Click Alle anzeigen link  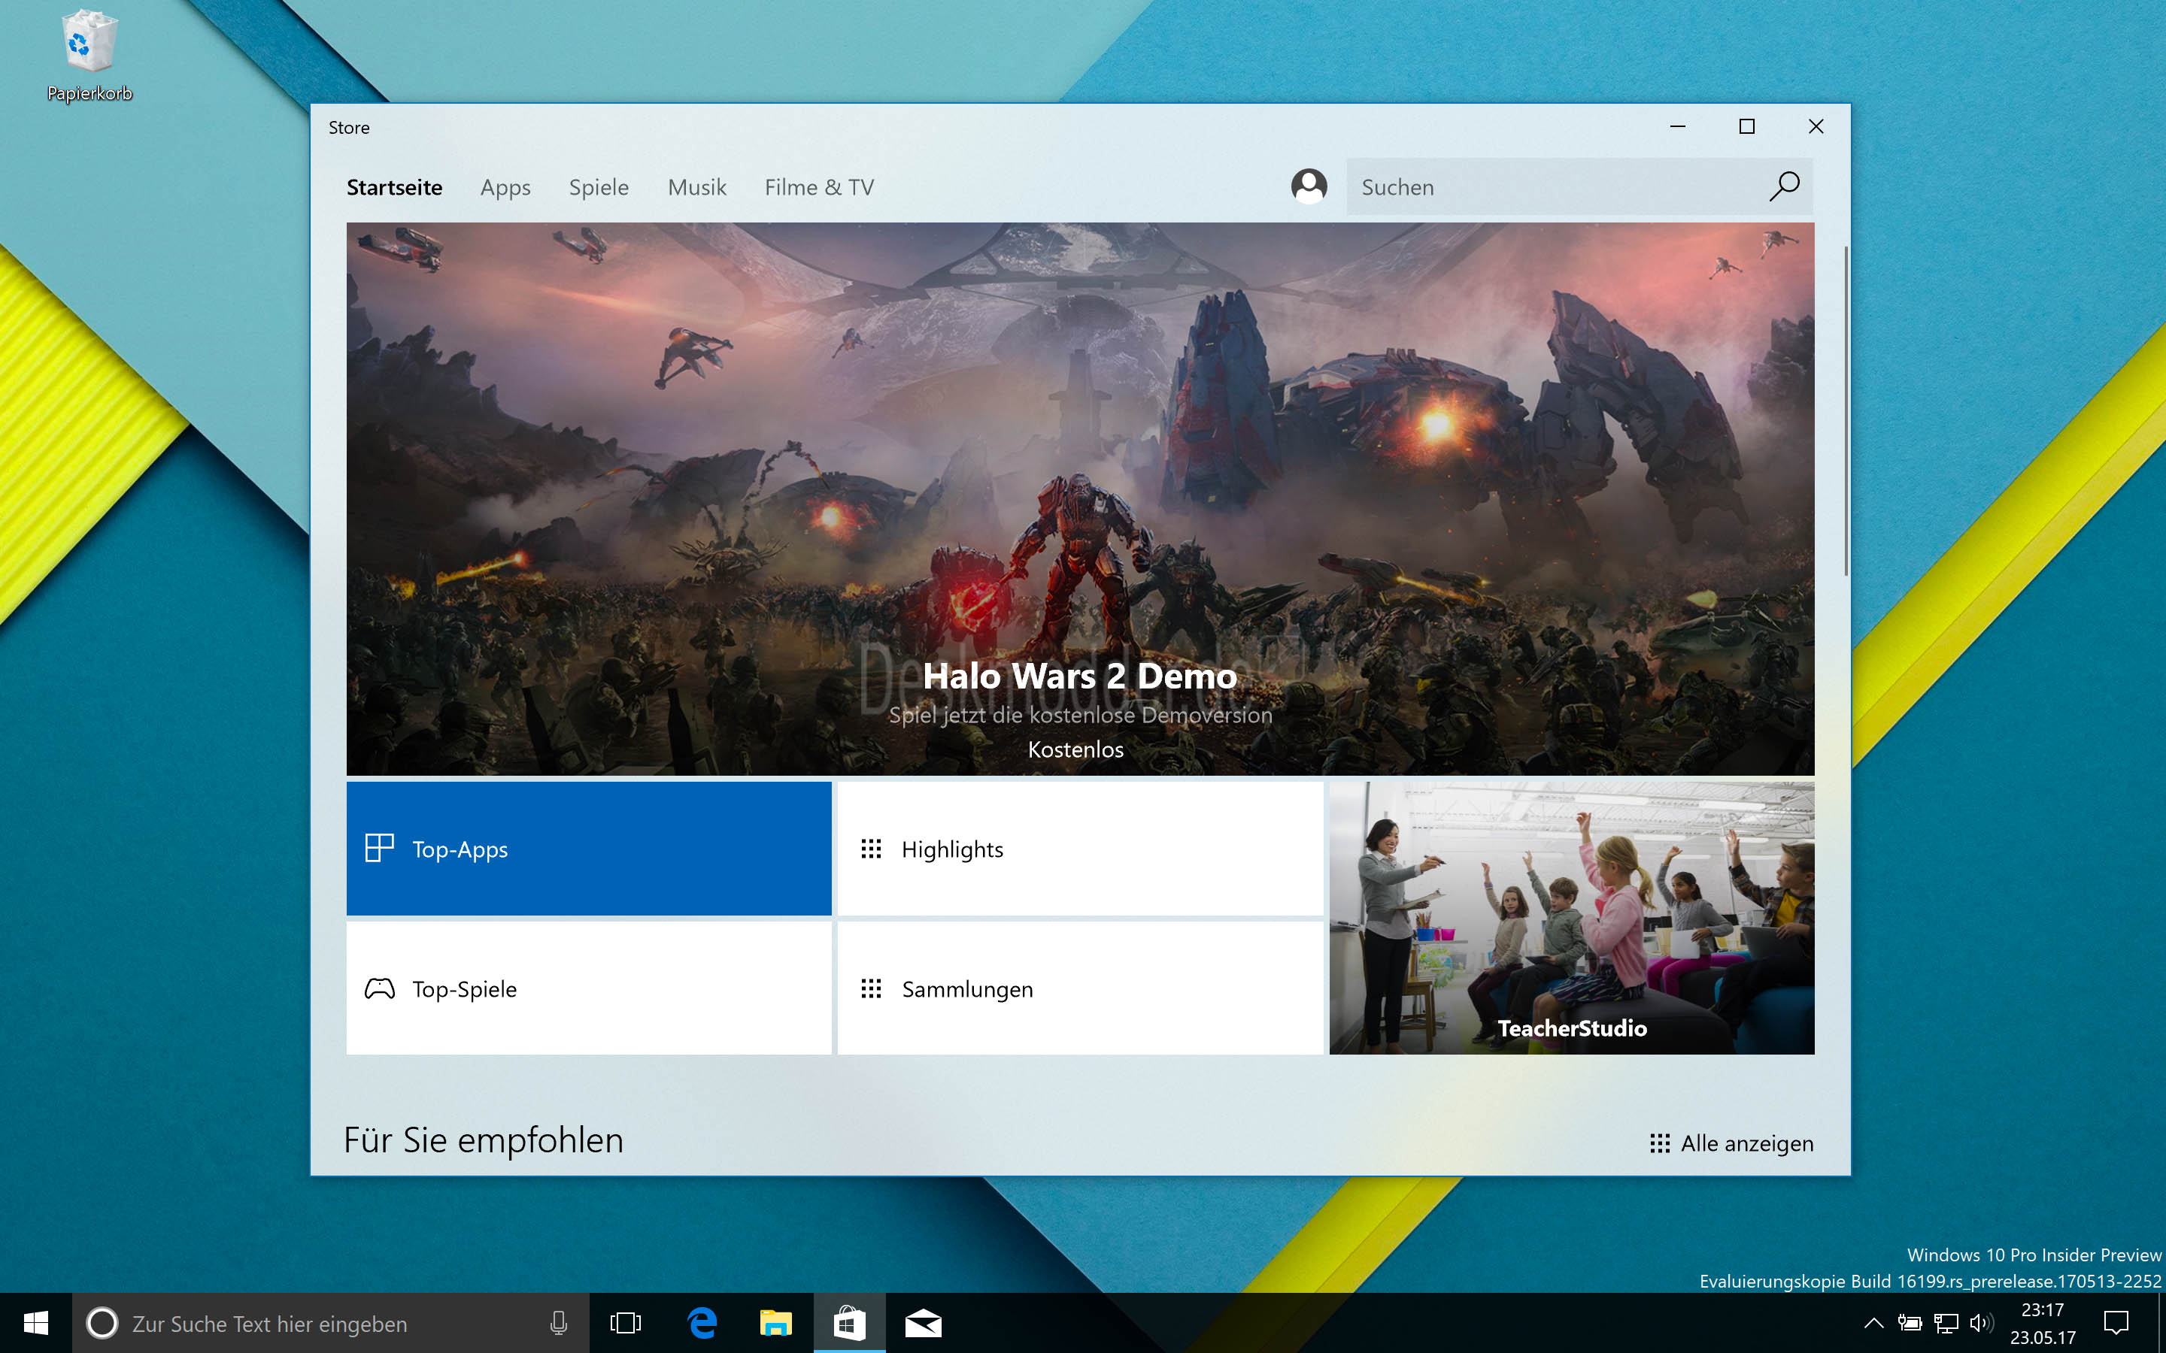[1731, 1143]
